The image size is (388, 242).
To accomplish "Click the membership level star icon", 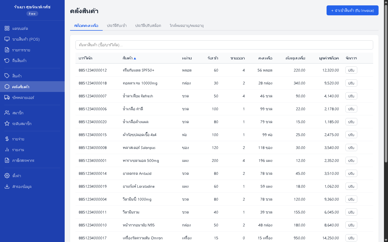I will [x=7, y=123].
